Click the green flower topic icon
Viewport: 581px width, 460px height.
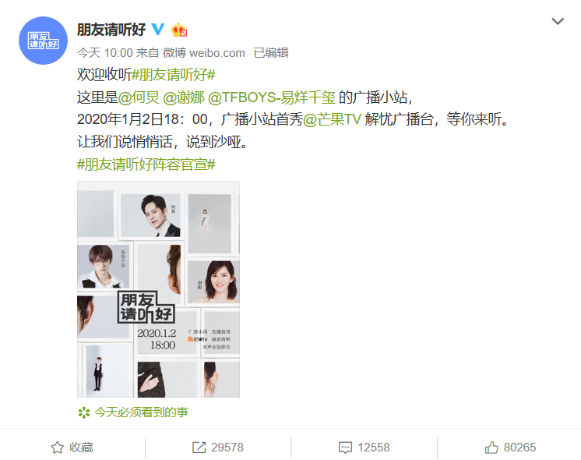click(84, 412)
